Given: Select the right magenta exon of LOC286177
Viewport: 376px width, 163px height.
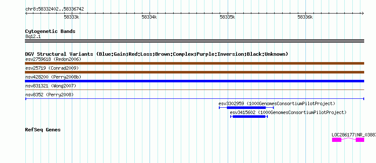Looking at the screenshot, I should 360,140.
